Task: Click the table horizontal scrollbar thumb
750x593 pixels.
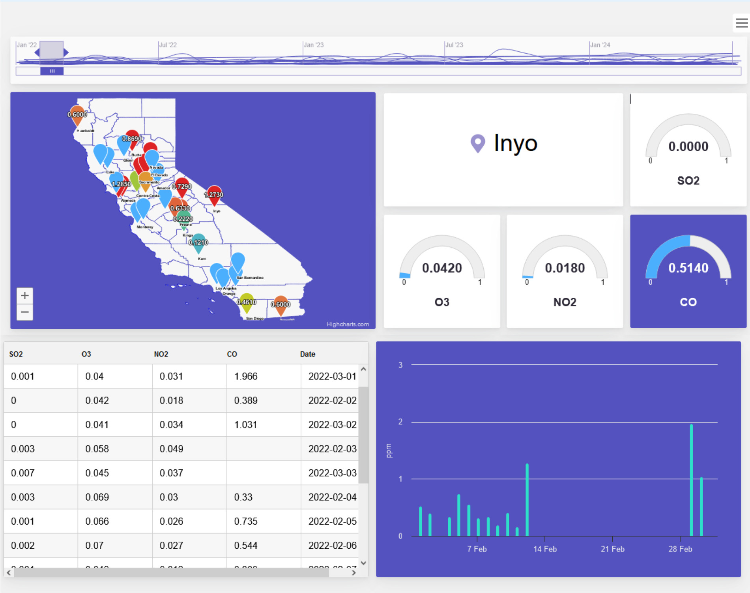Action: coord(171,572)
